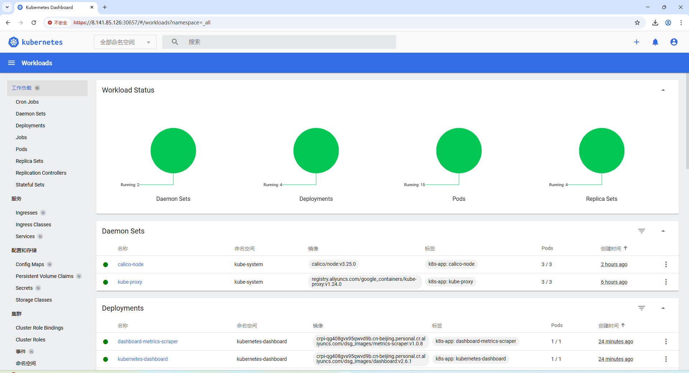
Task: Click the calico/node:v3.25.0 image chip
Action: [x=334, y=264]
